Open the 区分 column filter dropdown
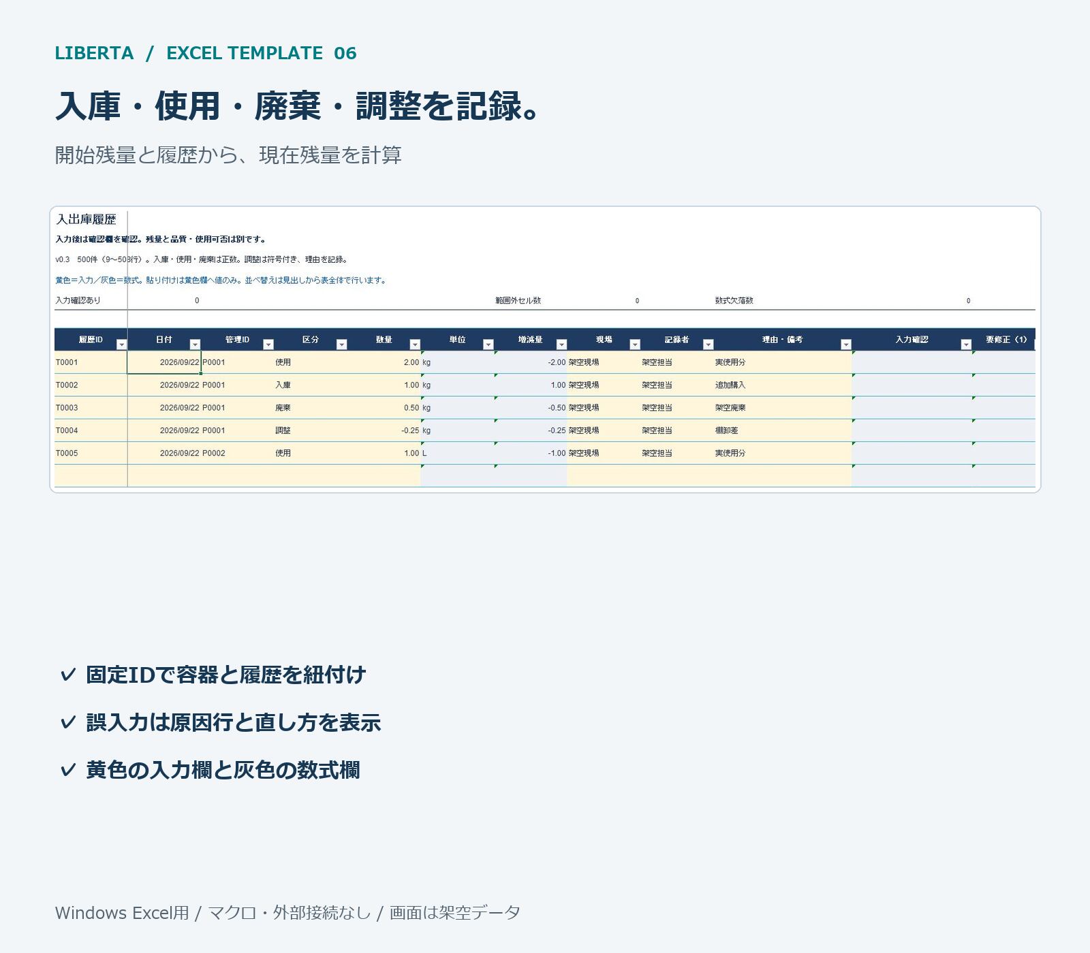 (x=342, y=344)
